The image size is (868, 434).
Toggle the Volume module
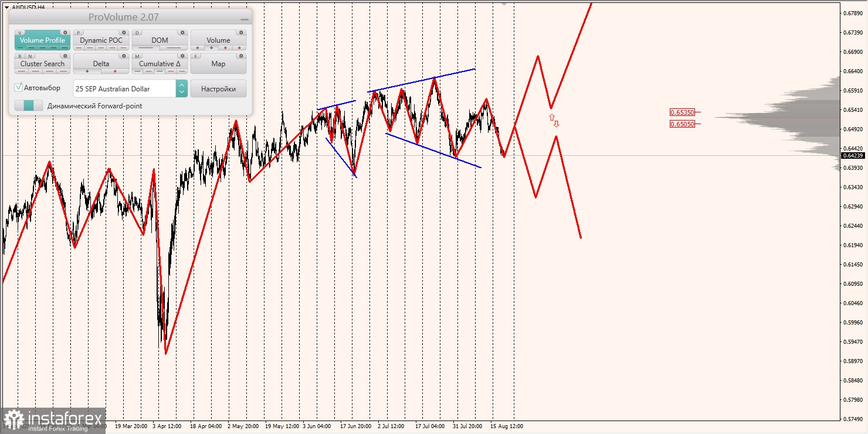pos(218,40)
